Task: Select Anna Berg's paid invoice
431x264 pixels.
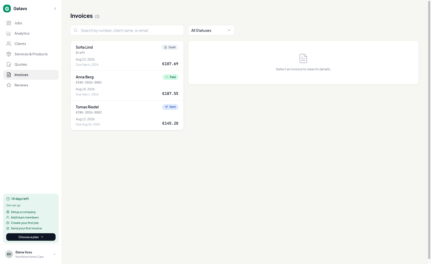Action: pyautogui.click(x=127, y=86)
